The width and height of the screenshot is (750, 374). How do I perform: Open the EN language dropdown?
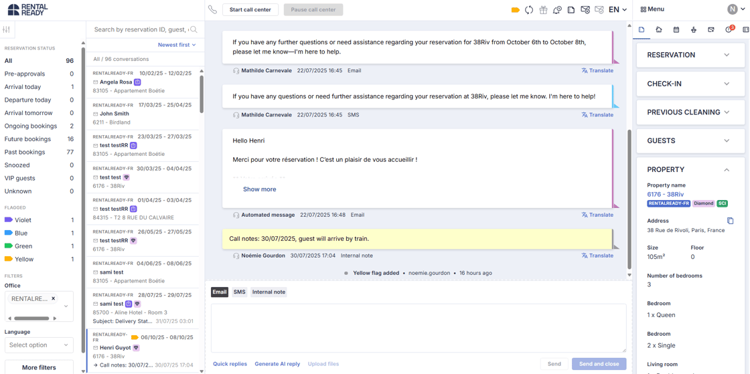pyautogui.click(x=617, y=9)
